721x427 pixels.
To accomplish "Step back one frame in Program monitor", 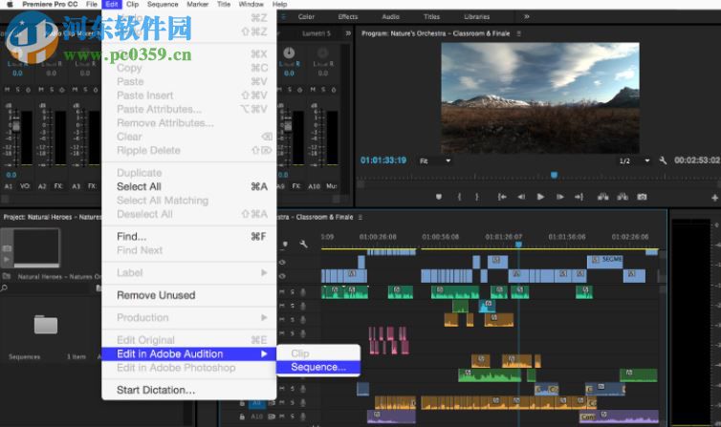I will 521,197.
